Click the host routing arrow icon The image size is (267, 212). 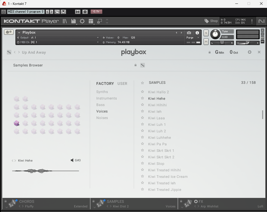pyautogui.click(x=78, y=12)
